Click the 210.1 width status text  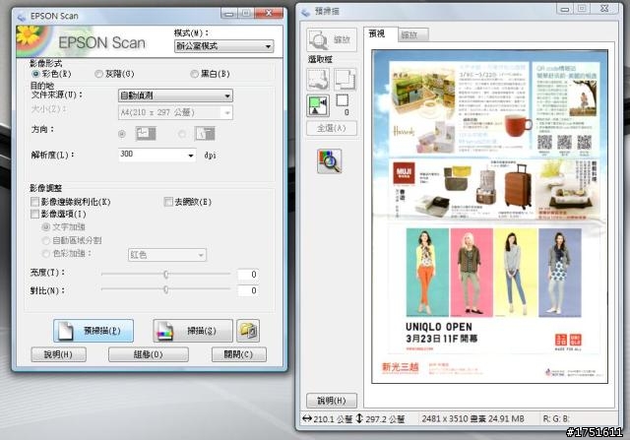tap(333, 419)
